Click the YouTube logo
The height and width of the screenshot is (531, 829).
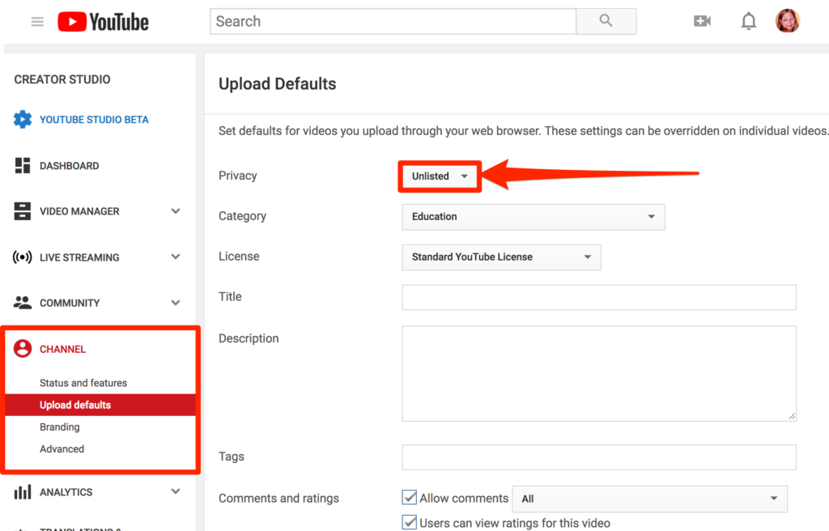[103, 22]
